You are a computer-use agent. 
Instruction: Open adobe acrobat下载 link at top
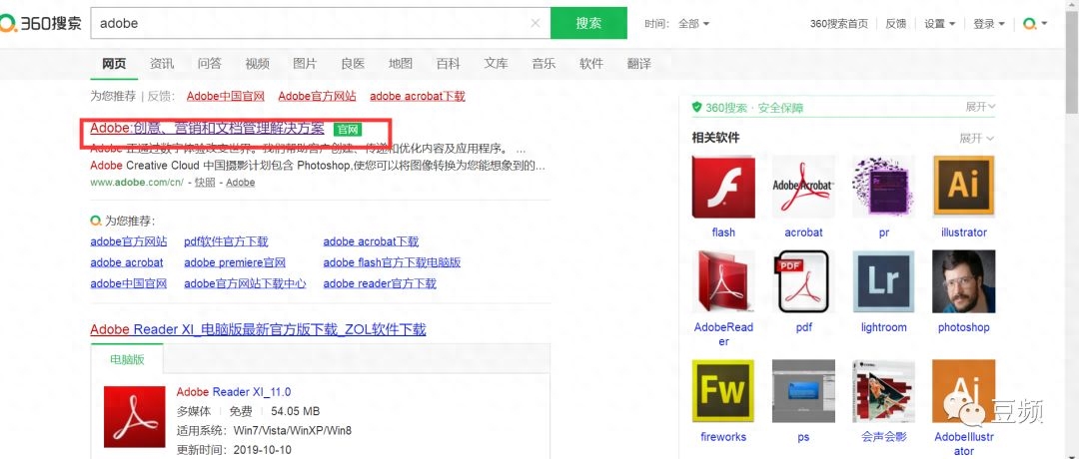pos(418,96)
